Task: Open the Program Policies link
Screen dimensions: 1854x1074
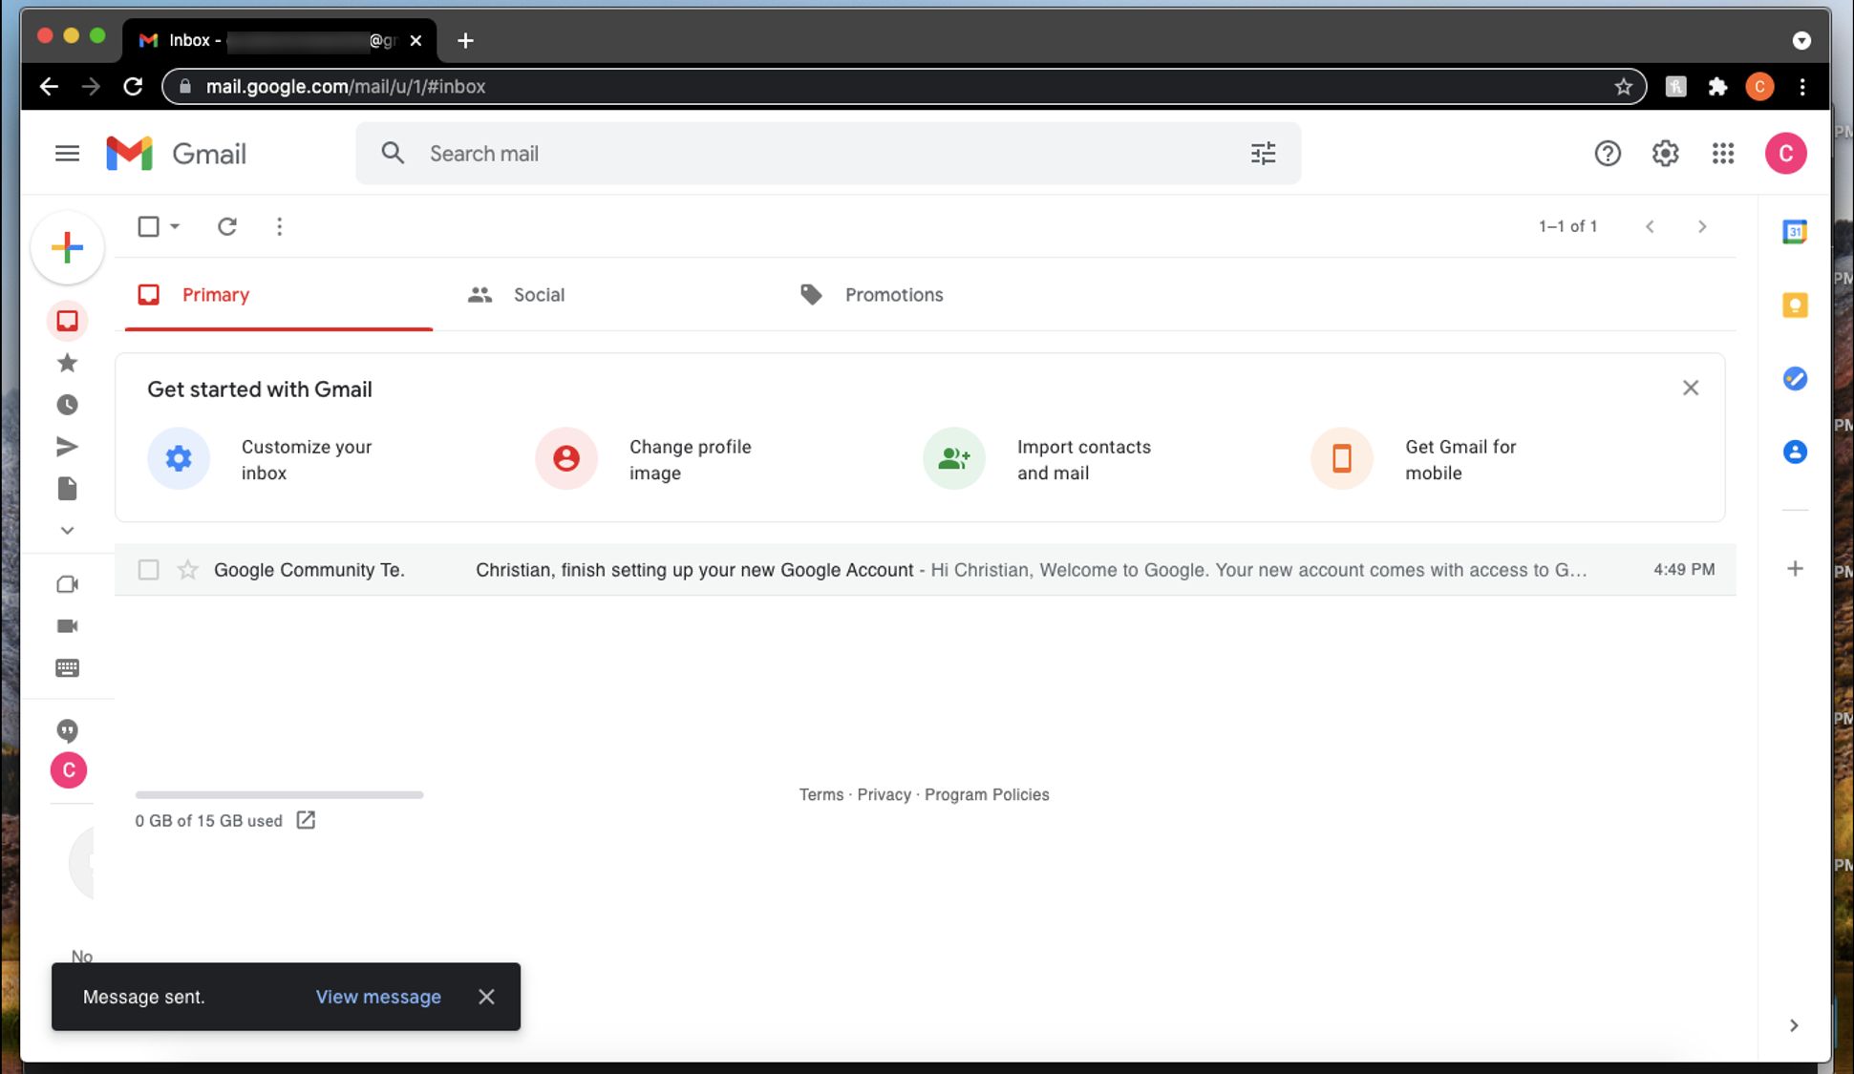Action: point(987,794)
